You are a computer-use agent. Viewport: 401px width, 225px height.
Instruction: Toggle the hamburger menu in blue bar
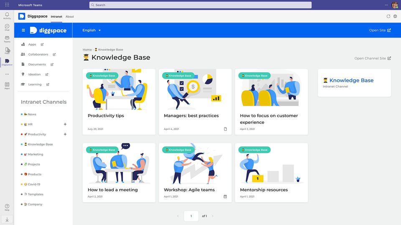(23, 30)
